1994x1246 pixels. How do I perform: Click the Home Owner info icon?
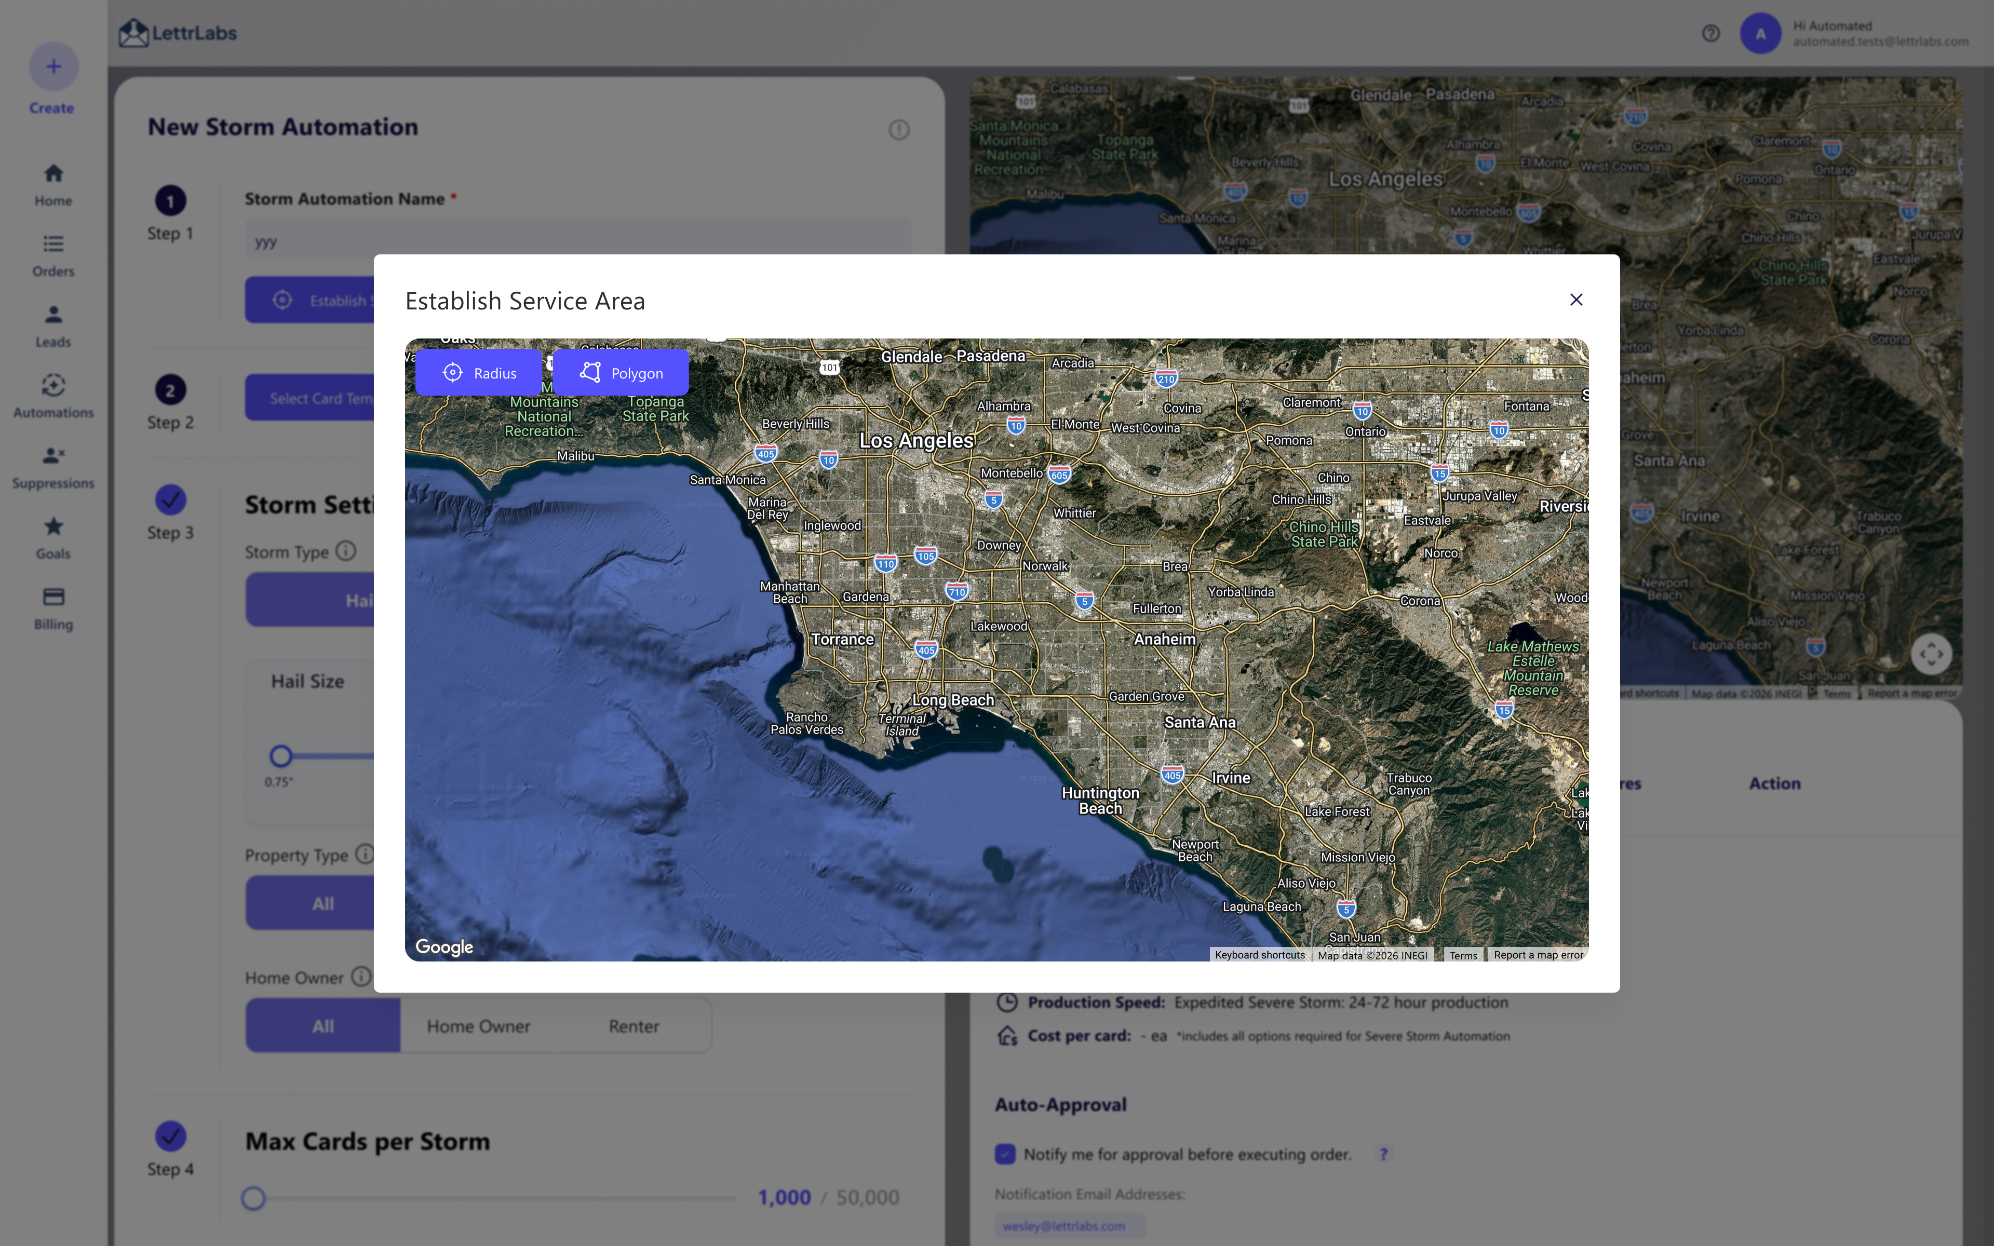361,977
